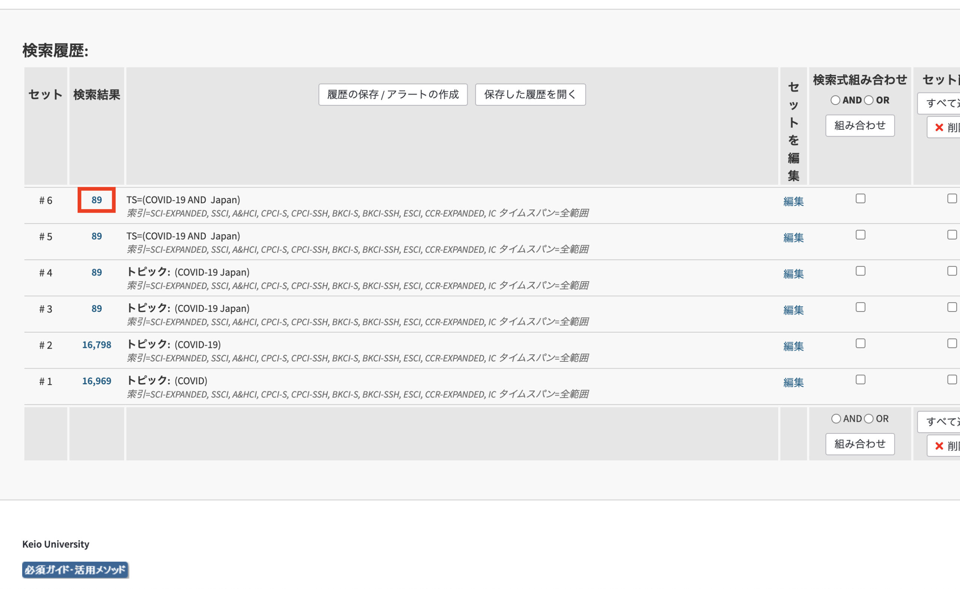Screen dimensions: 960x589
Task: Check delete-set checkbox for set #5
Action: (x=952, y=235)
